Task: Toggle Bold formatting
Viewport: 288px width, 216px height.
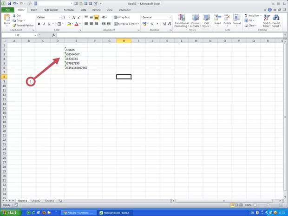Action: pyautogui.click(x=39, y=24)
